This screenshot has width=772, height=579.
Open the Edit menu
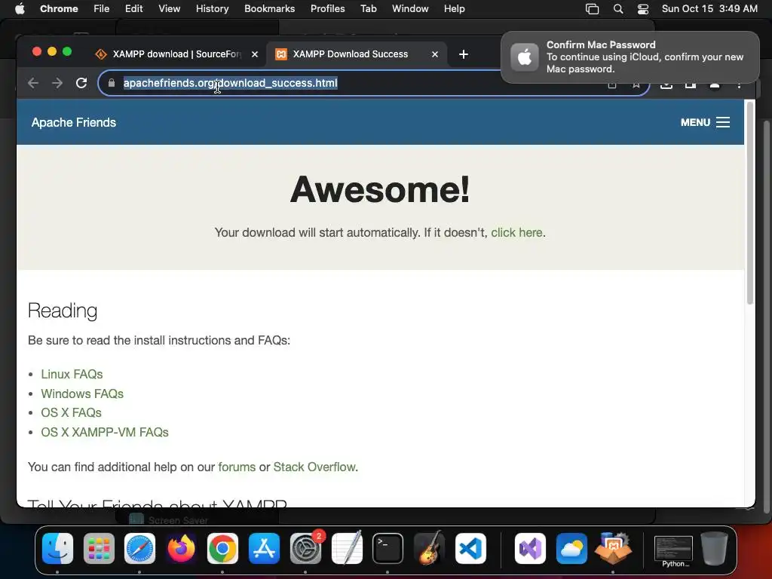[134, 8]
